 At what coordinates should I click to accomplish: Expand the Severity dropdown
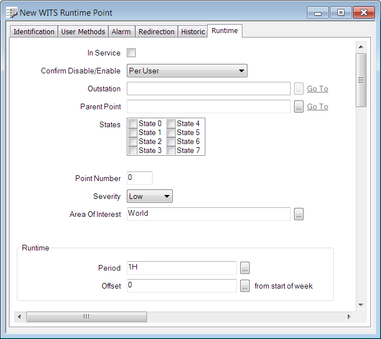[x=150, y=196]
